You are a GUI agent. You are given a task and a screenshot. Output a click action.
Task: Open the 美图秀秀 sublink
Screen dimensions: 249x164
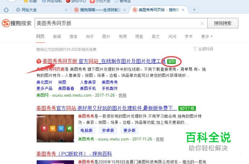point(110,82)
